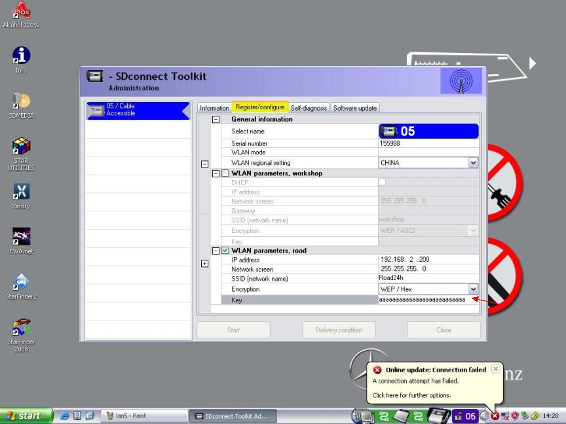Viewport: 566px width, 424px height.
Task: Click the Delivery condition button
Action: pos(339,330)
